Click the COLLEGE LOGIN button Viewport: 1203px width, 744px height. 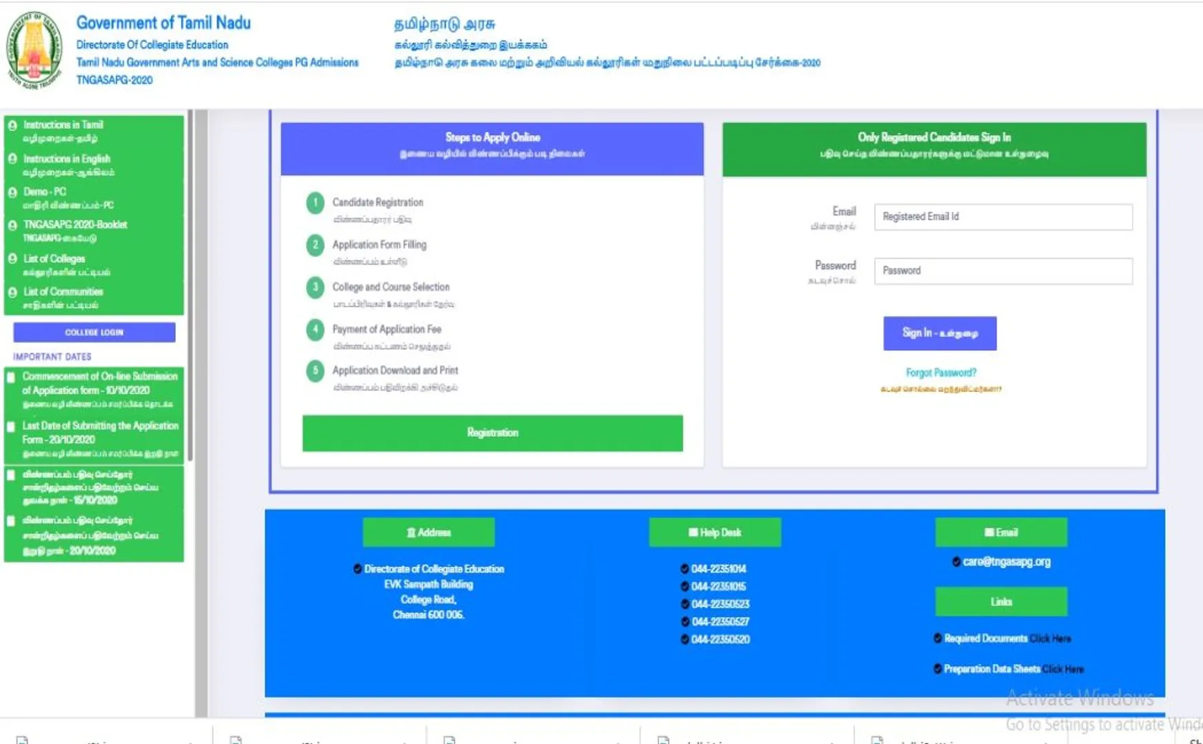point(94,332)
